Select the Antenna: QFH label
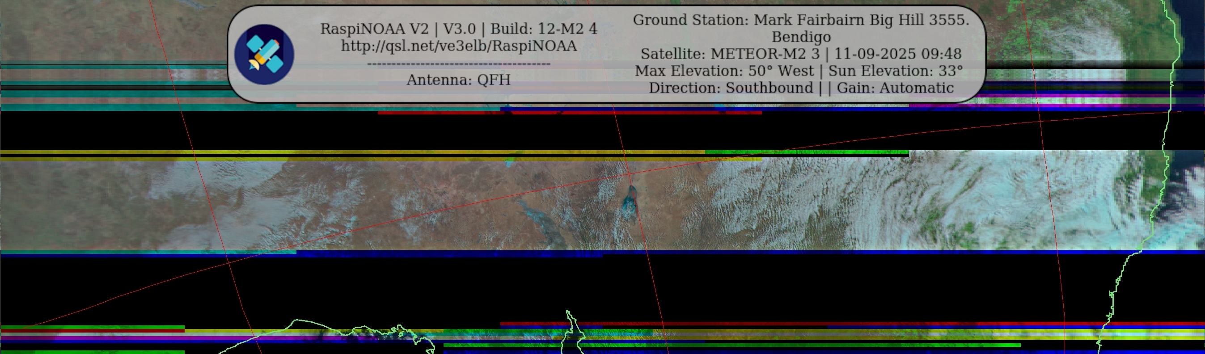This screenshot has height=354, width=1205. 458,80
